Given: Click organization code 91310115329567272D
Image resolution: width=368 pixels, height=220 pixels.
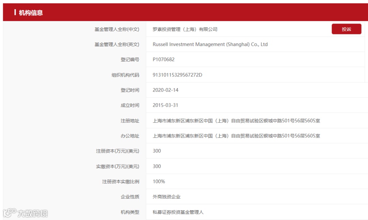Looking at the screenshot, I should pyautogui.click(x=178, y=75).
